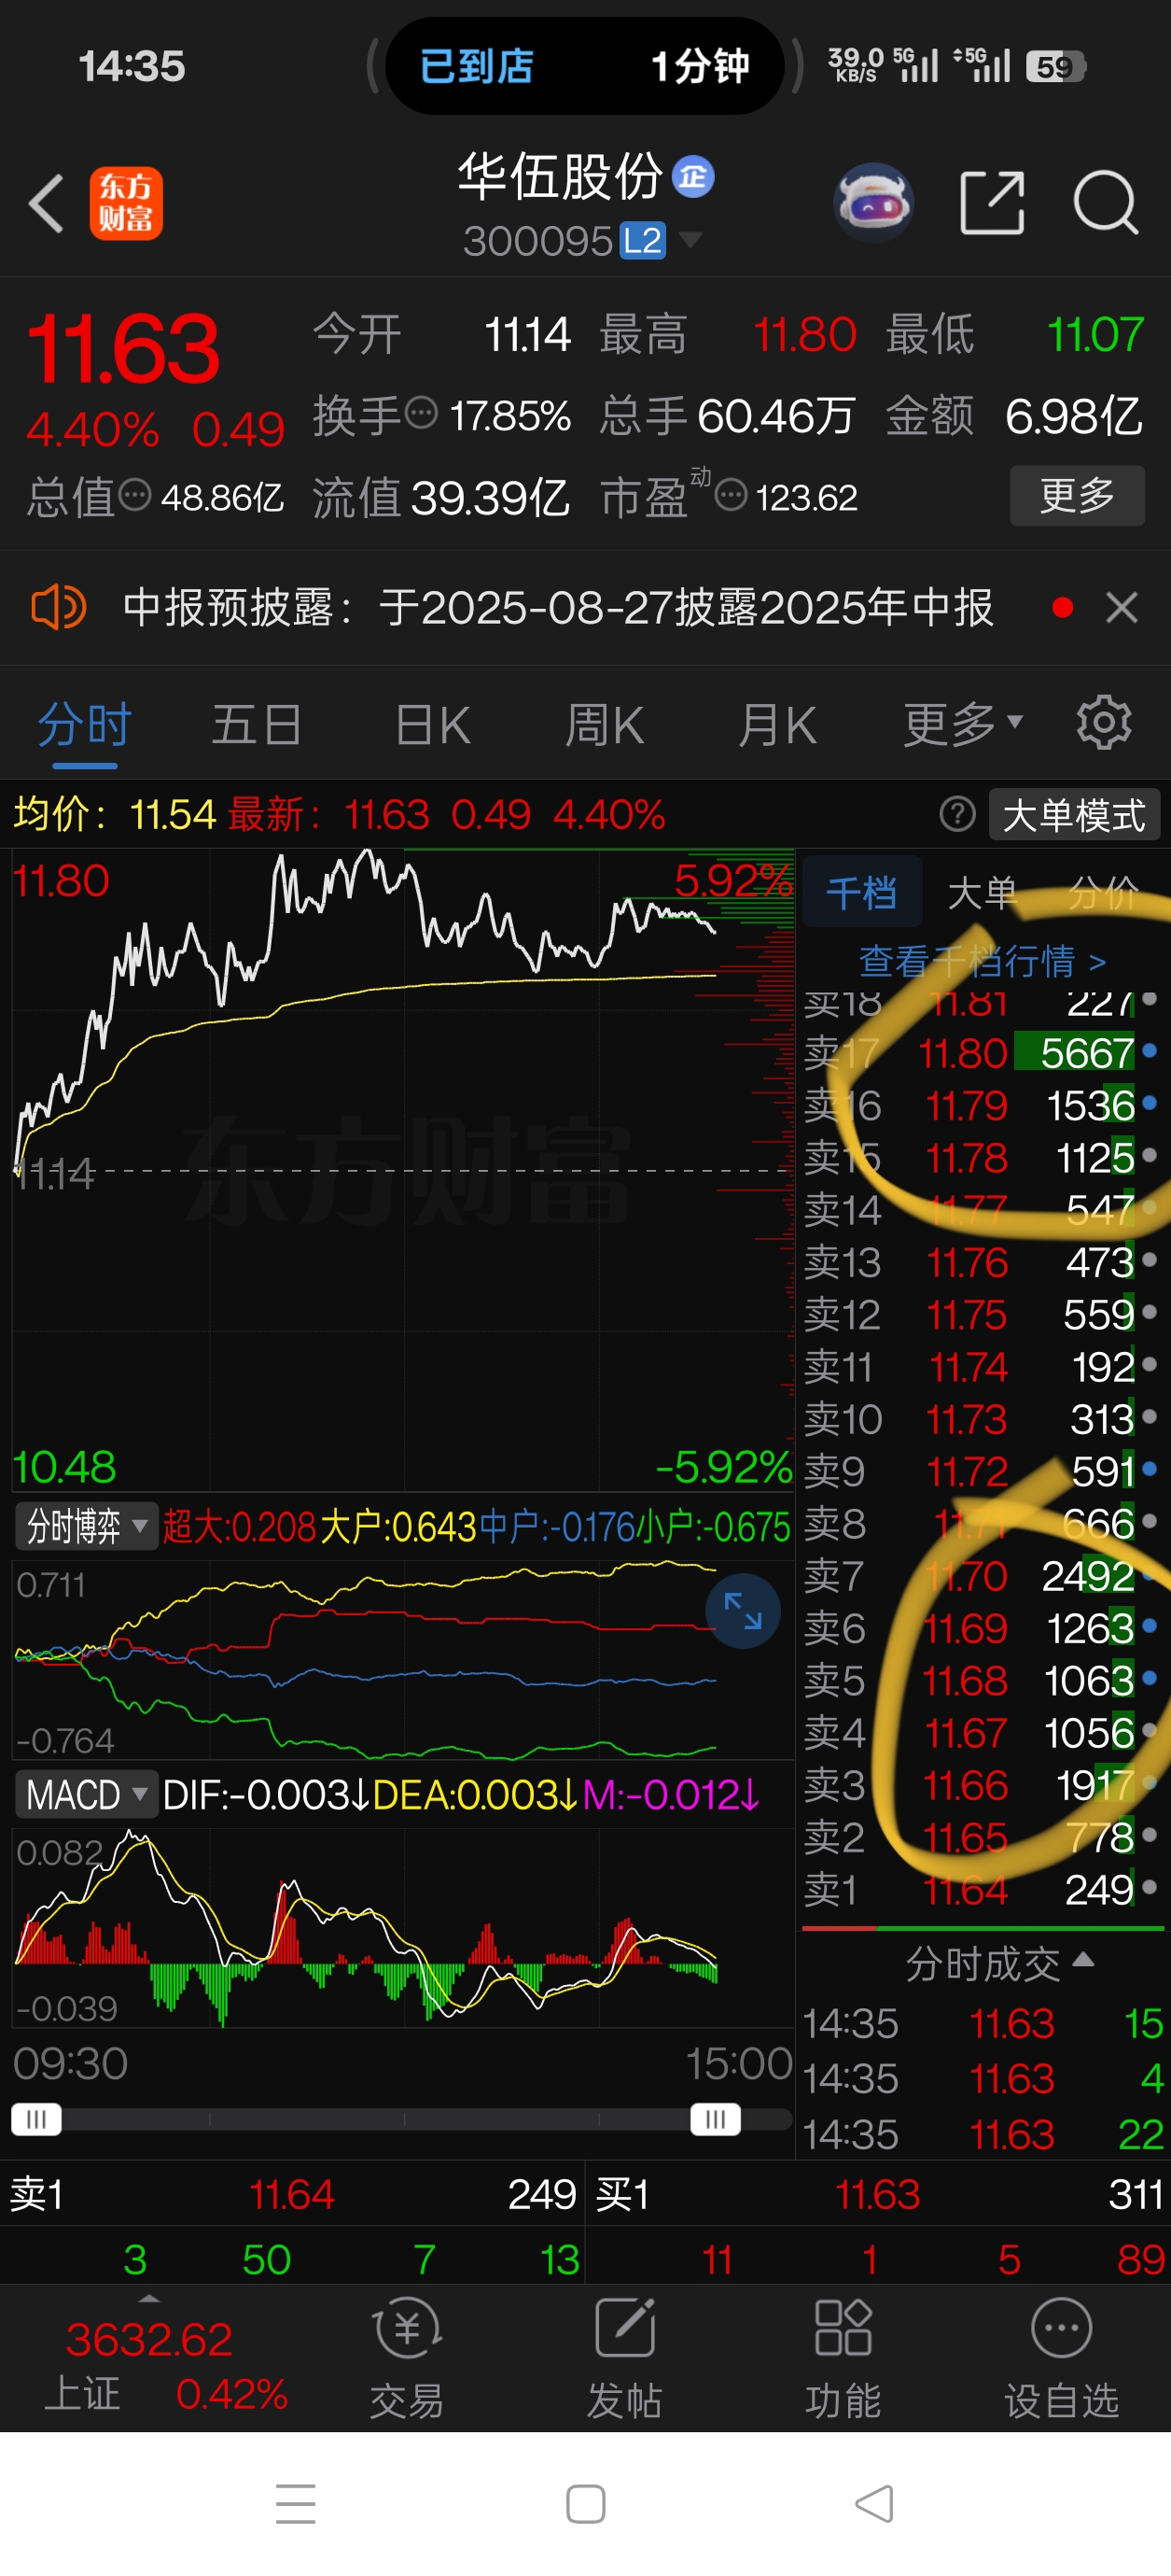Collapse the 分时成交 section
Screen dimensions: 1171x2576
click(x=999, y=1964)
